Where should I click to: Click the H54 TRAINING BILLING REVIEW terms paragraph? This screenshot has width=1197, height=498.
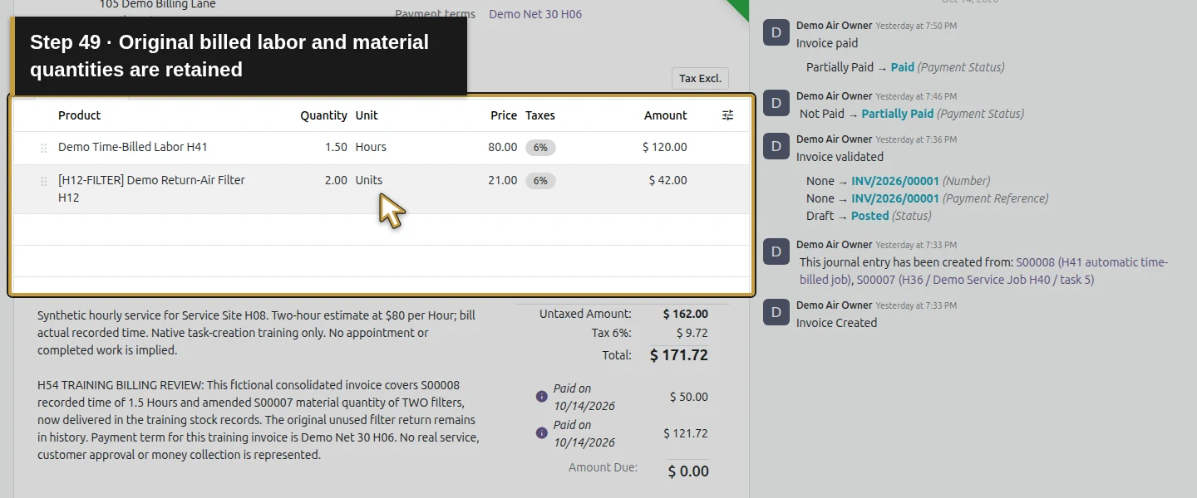259,420
